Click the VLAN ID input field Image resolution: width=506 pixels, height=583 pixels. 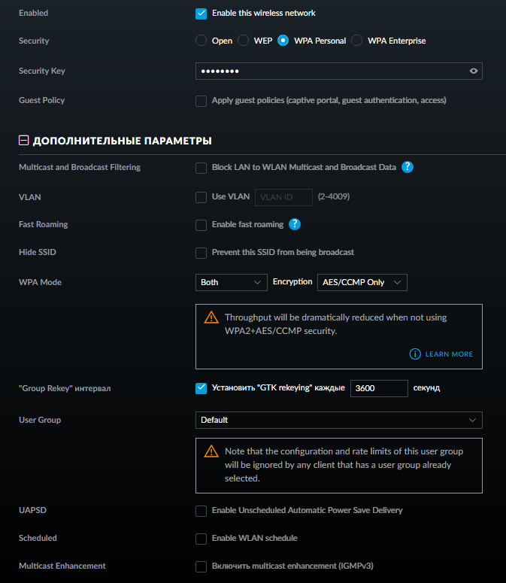tap(283, 197)
